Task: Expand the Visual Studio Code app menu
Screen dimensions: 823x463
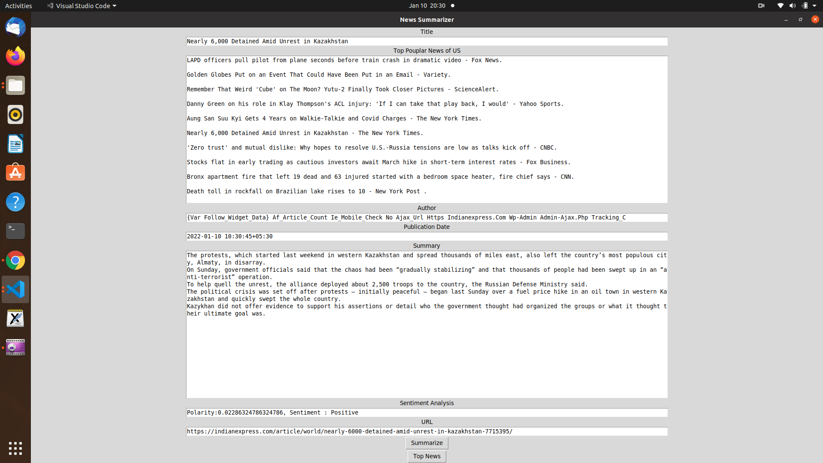Action: [x=81, y=6]
